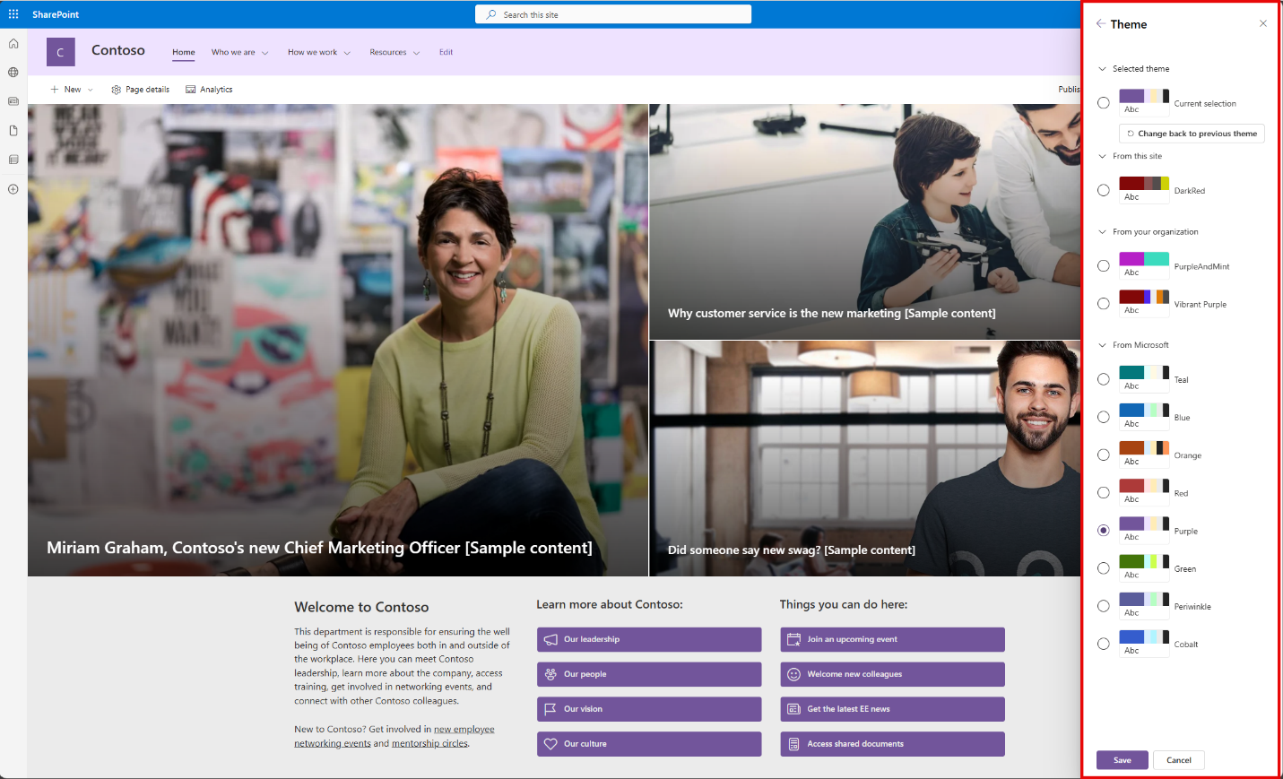Image resolution: width=1283 pixels, height=779 pixels.
Task: Open the Our people quick link
Action: (x=649, y=674)
